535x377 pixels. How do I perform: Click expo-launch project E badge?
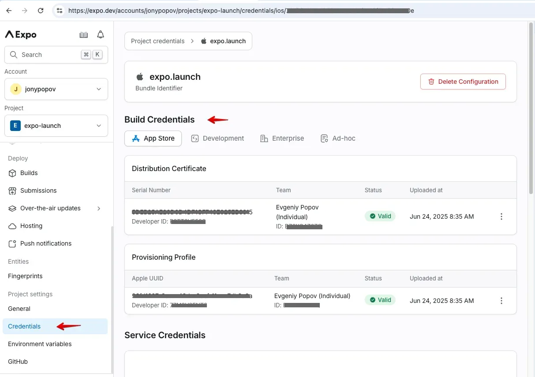pyautogui.click(x=15, y=126)
